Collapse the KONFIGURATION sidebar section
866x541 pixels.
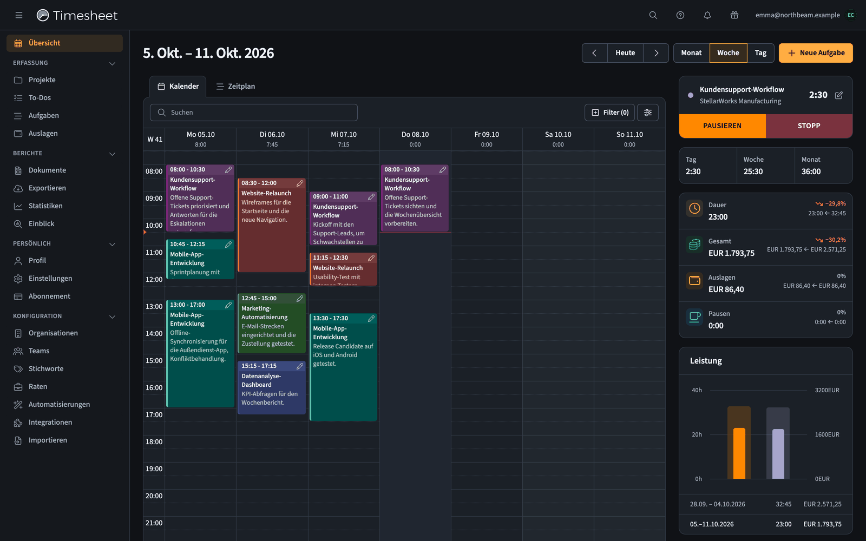[x=113, y=316]
